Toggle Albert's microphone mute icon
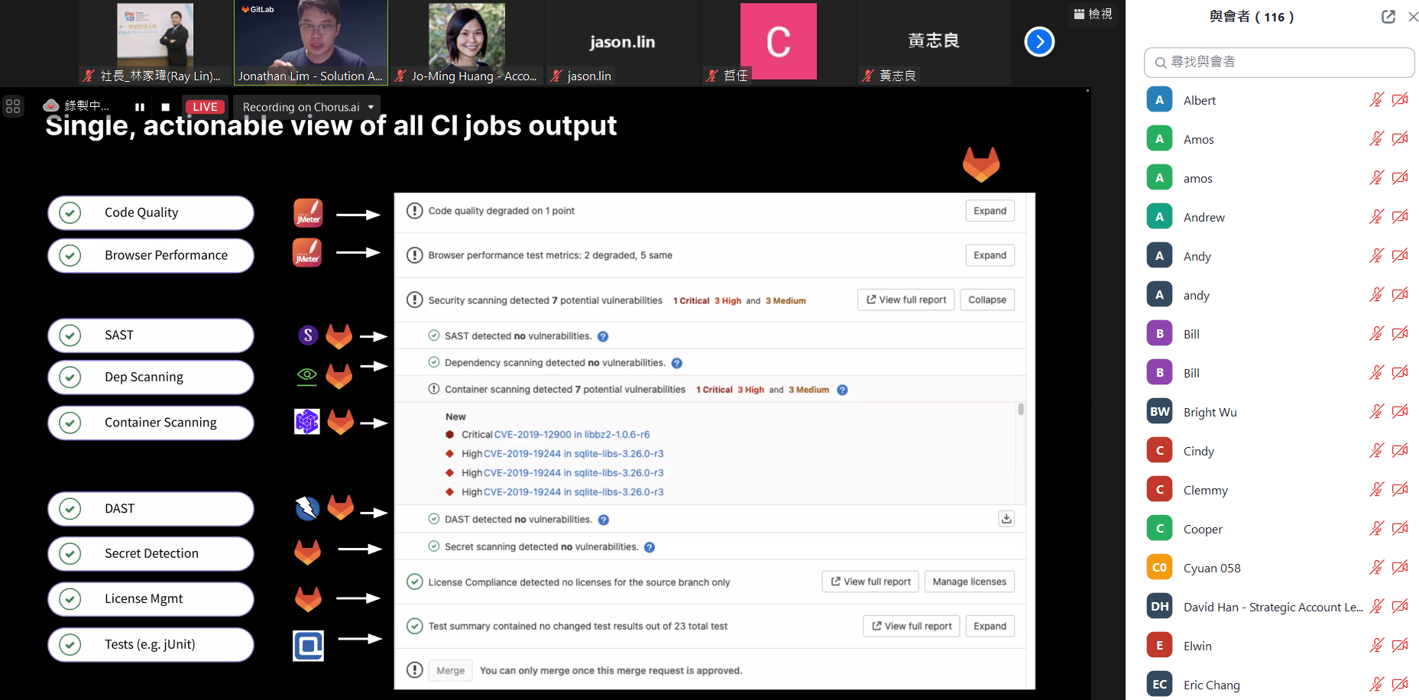 click(x=1376, y=100)
